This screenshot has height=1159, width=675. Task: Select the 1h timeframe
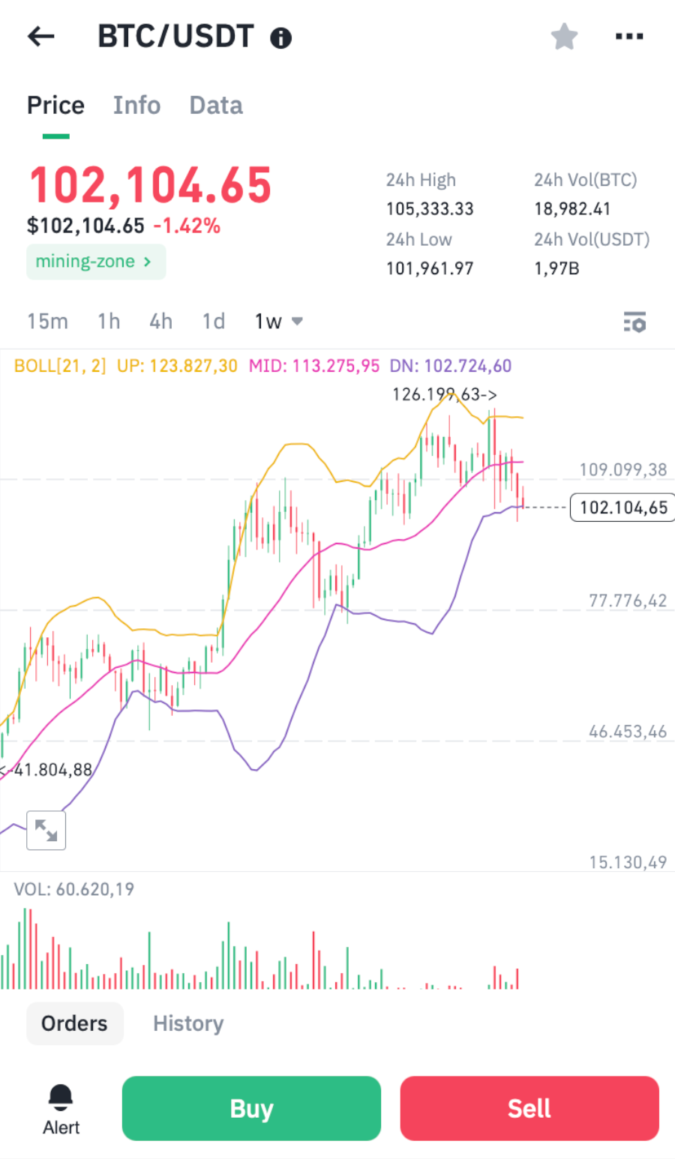109,322
